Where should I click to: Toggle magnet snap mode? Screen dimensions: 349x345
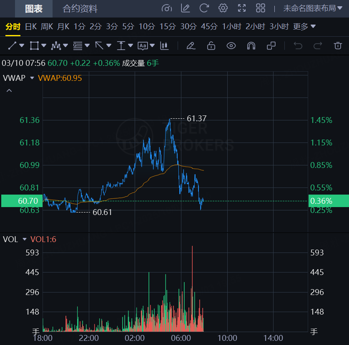click(x=251, y=45)
